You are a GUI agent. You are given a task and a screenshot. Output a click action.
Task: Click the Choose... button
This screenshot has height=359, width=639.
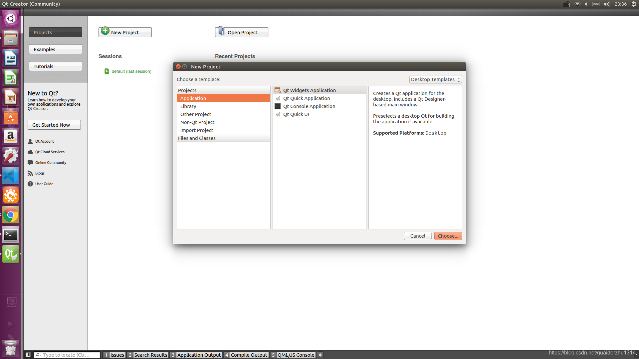448,236
